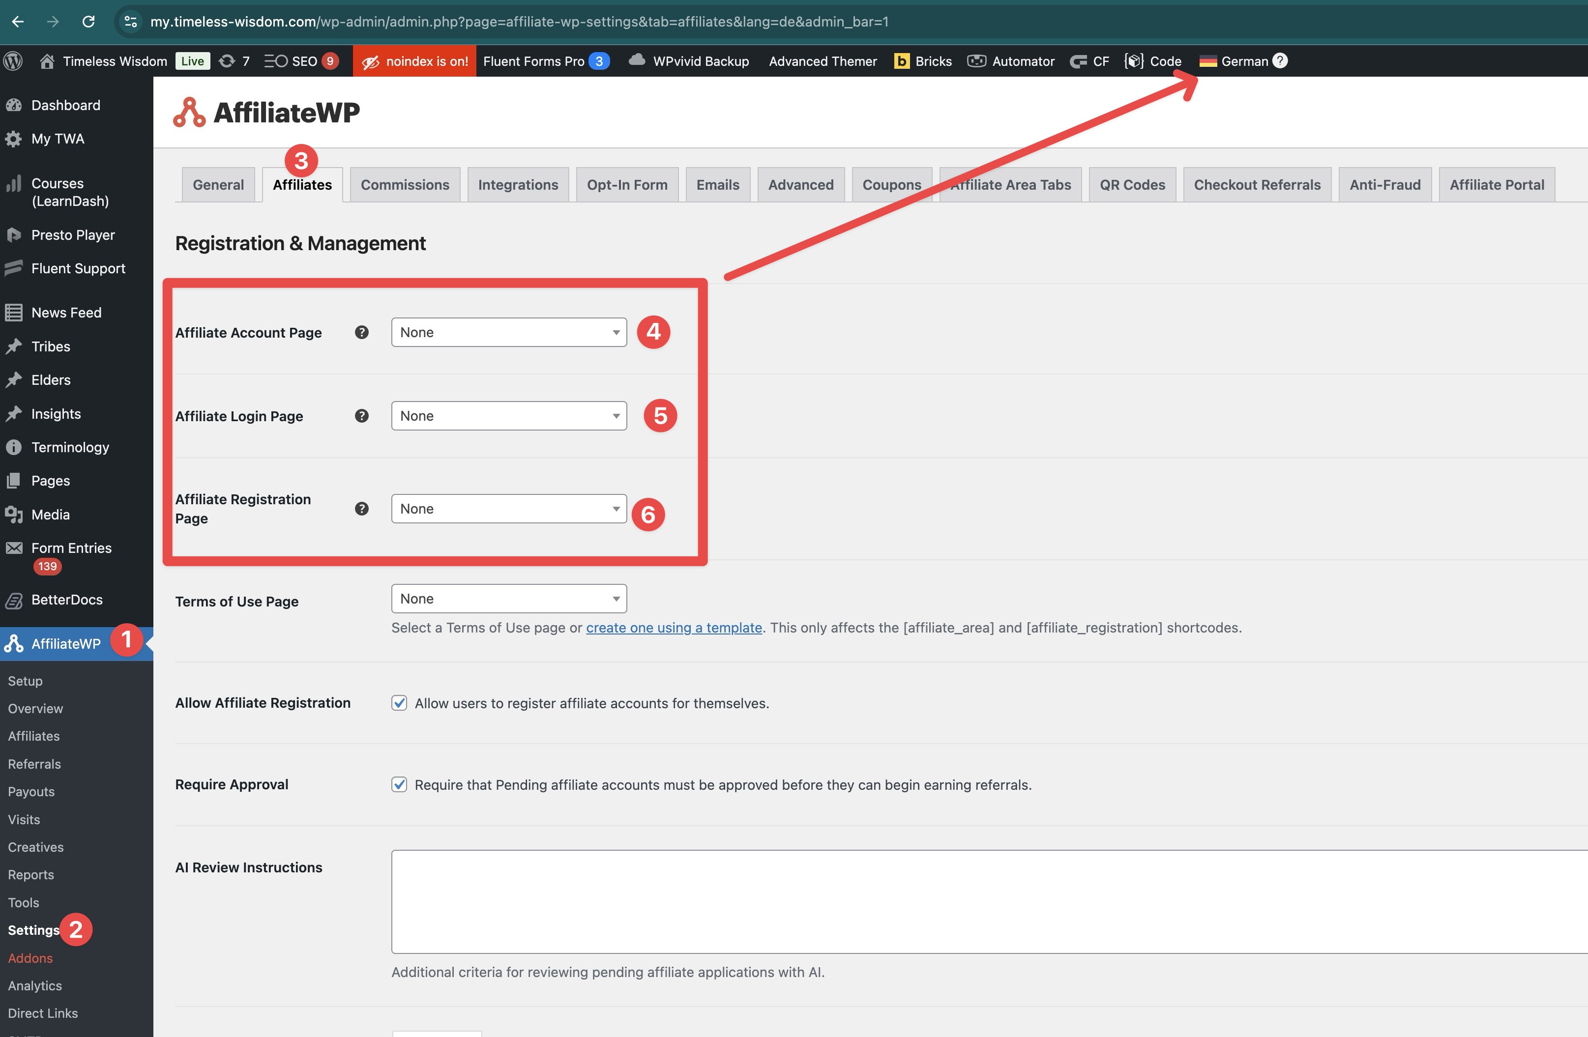1588x1037 pixels.
Task: Open Terms of Use Page dropdown
Action: coord(509,599)
